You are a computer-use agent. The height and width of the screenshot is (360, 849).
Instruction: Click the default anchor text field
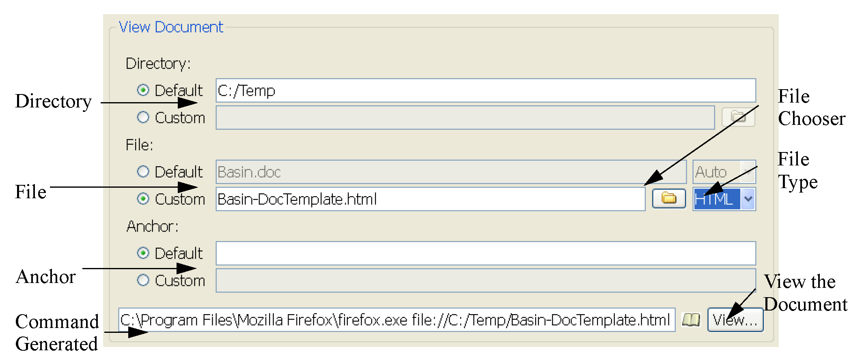pos(485,253)
